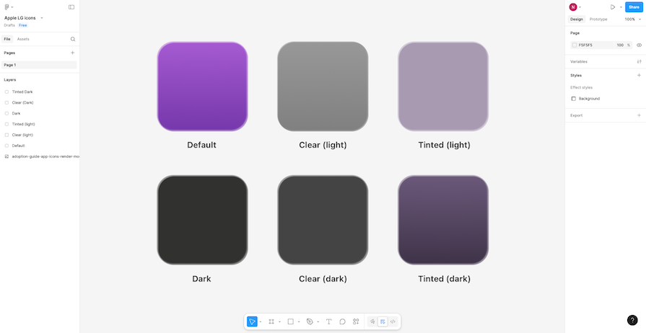Screen dimensions: 646x333
Task: Select Page 1 in pages list
Action: click(x=39, y=65)
